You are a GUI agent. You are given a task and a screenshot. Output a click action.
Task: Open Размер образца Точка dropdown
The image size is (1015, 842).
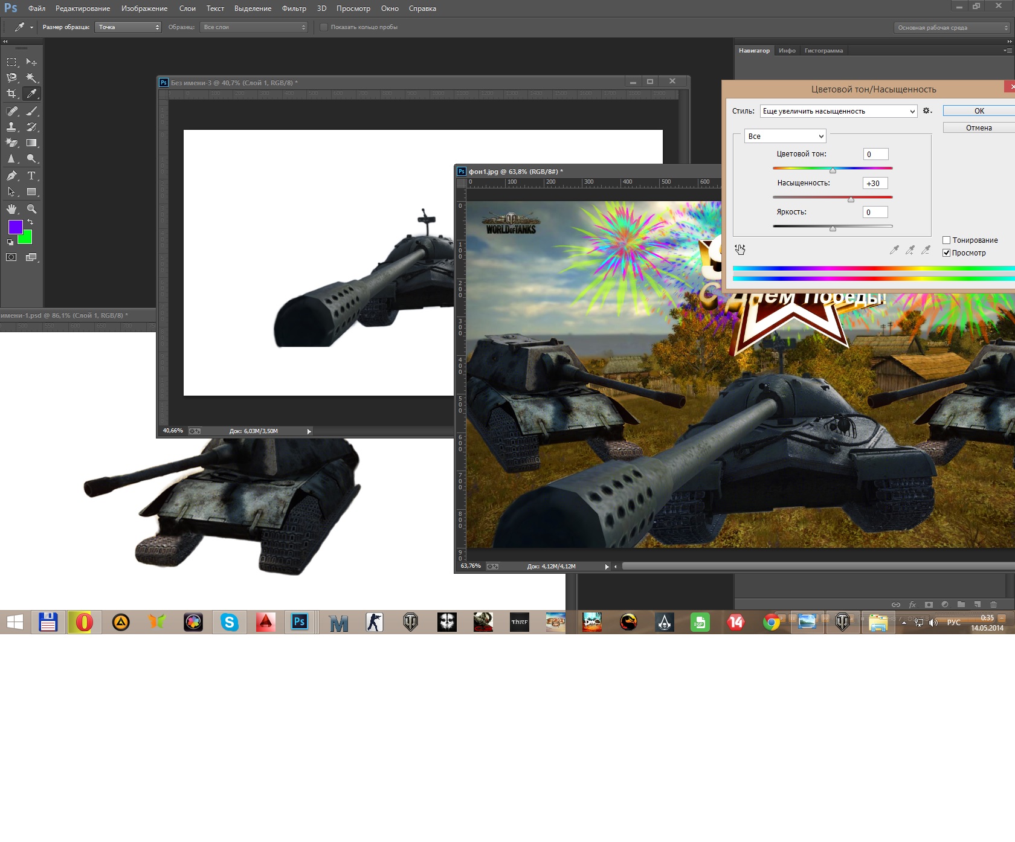point(128,27)
